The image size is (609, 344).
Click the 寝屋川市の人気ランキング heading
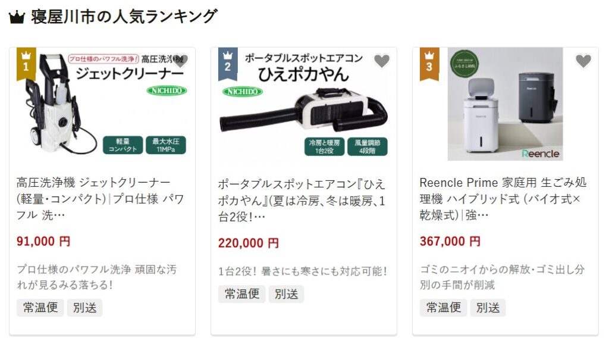click(x=124, y=17)
